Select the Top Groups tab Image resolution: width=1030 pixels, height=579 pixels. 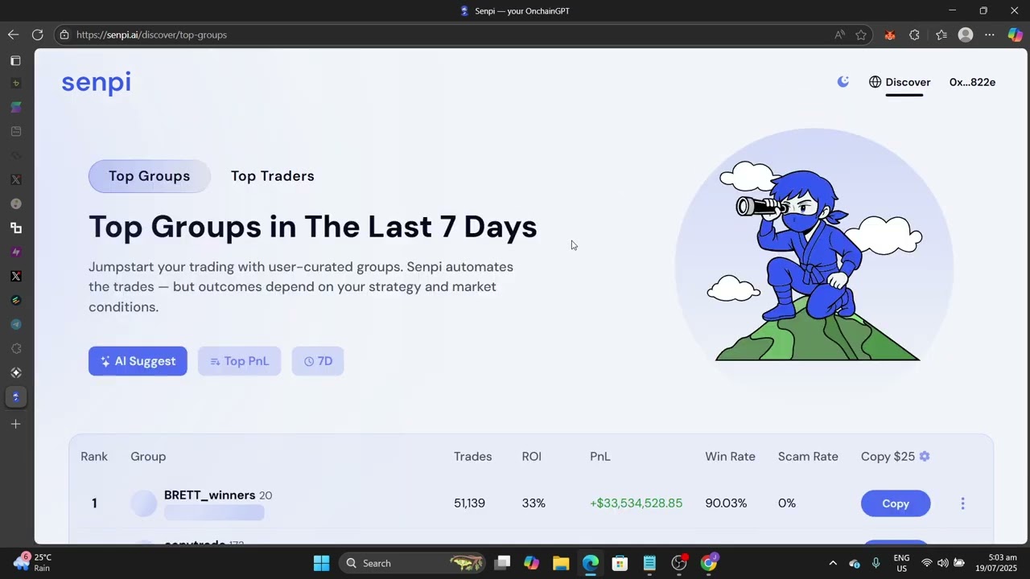pyautogui.click(x=150, y=176)
